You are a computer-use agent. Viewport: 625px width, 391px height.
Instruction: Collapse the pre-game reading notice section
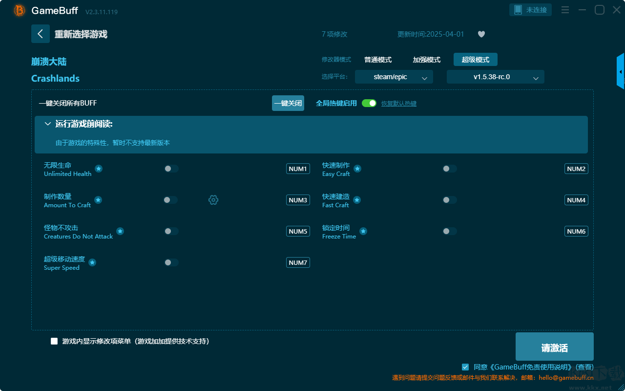[48, 124]
